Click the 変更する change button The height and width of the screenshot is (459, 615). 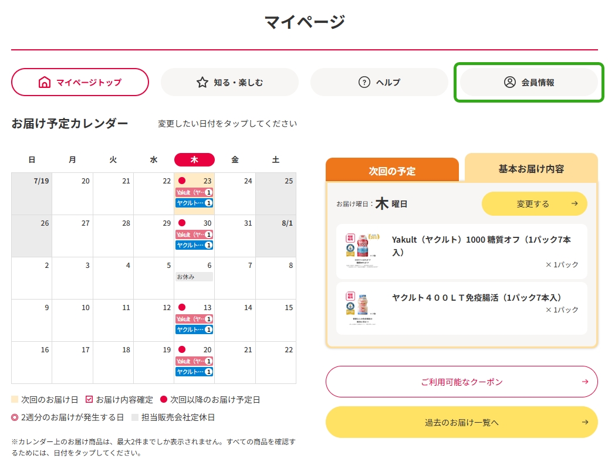[534, 203]
